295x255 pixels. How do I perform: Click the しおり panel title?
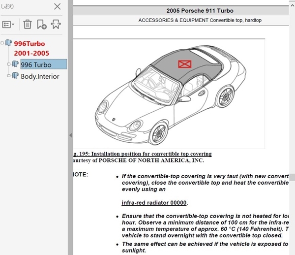[x=7, y=6]
